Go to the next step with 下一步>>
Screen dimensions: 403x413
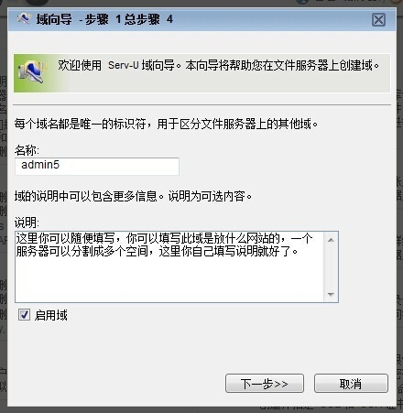[265, 384]
